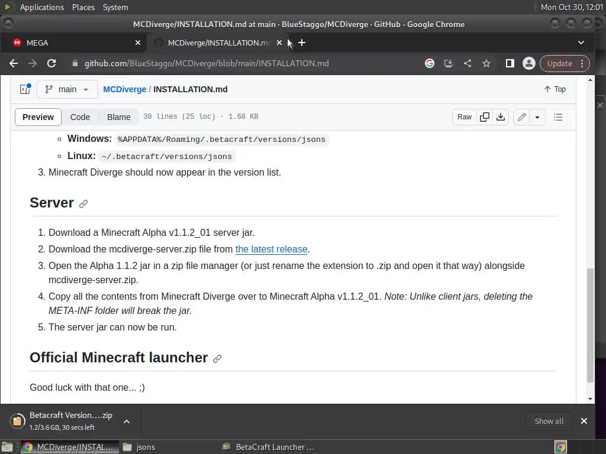The image size is (606, 454).
Task: Click the Betacraft zip download file icon
Action: pyautogui.click(x=17, y=421)
